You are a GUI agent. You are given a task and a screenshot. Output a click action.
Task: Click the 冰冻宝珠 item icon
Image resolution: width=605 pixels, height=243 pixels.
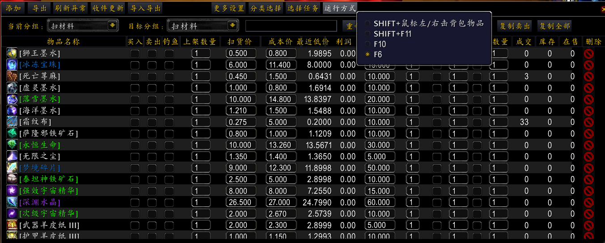(12, 65)
